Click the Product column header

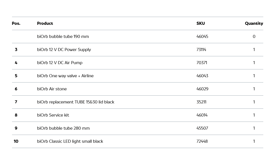(x=45, y=23)
